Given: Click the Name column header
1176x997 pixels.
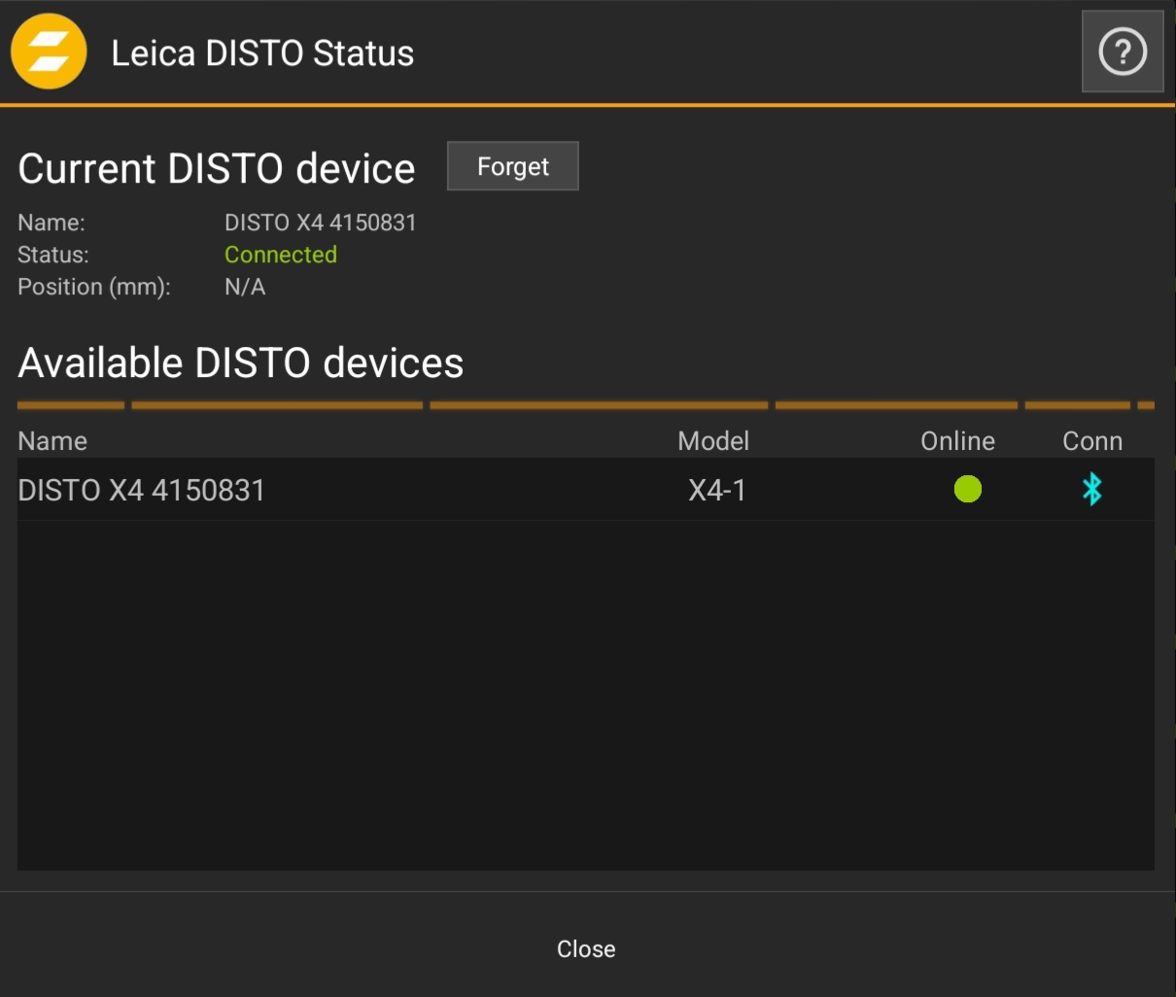Looking at the screenshot, I should [x=52, y=441].
